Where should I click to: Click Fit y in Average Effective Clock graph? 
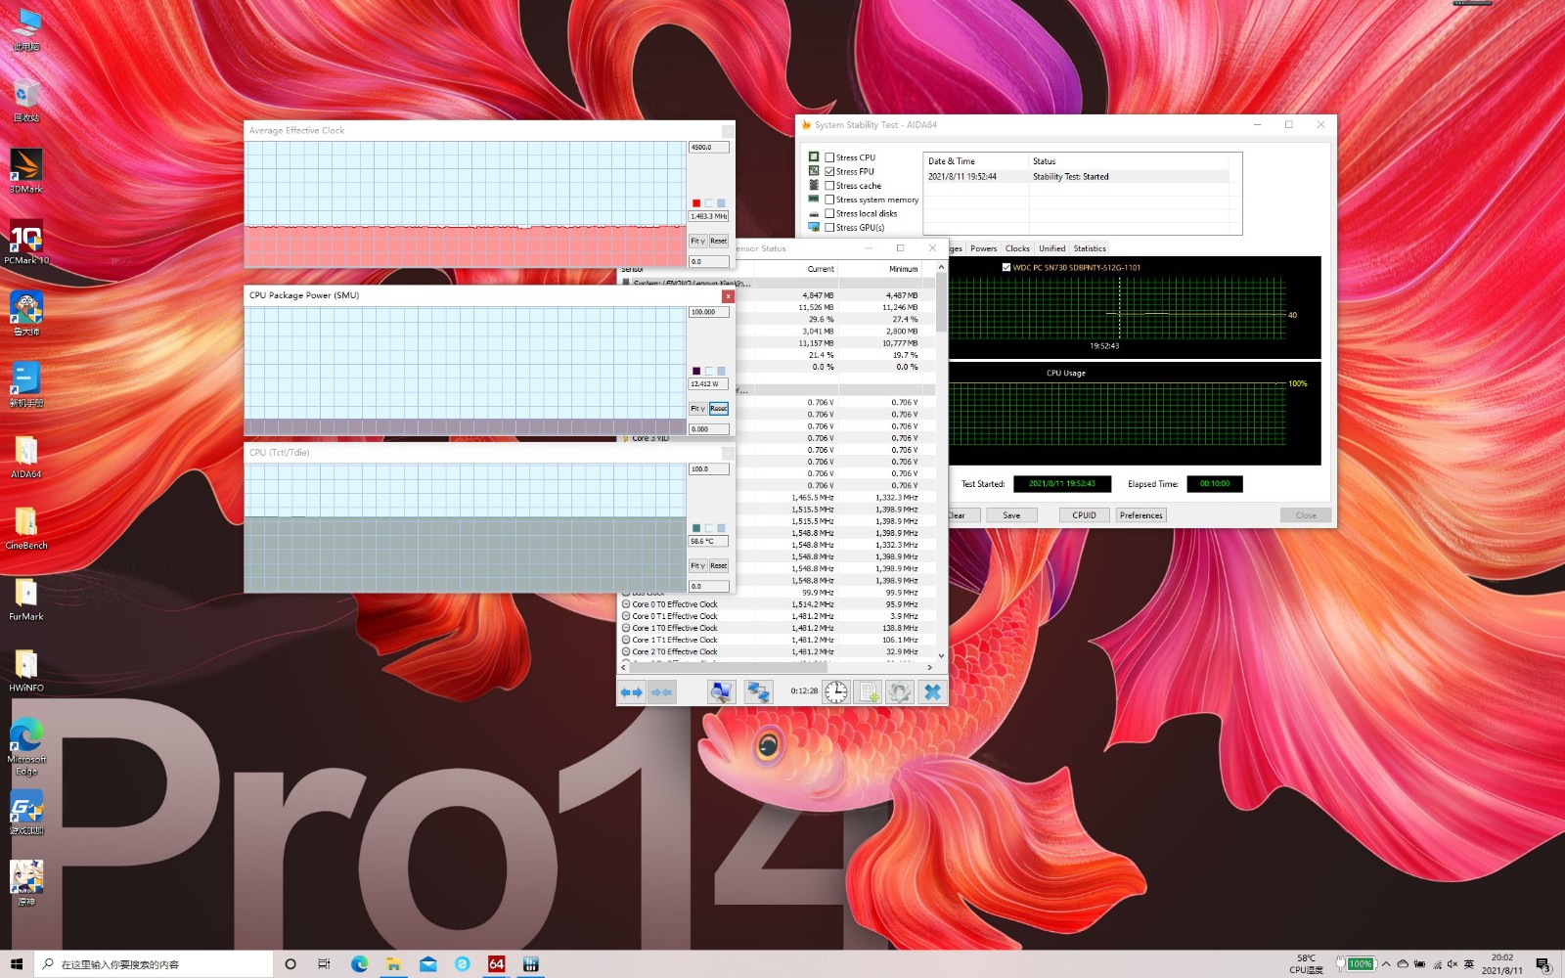point(697,241)
